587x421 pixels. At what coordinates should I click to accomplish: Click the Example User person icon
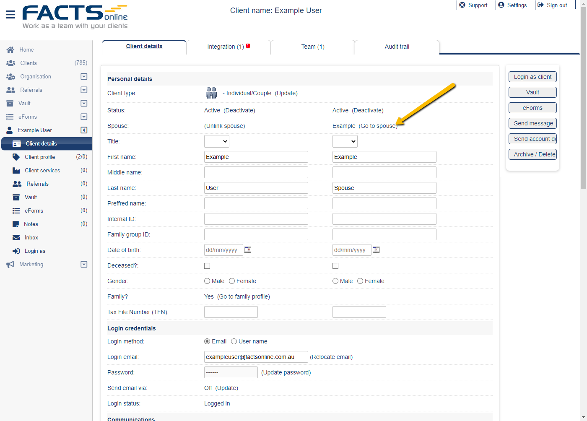coord(9,130)
